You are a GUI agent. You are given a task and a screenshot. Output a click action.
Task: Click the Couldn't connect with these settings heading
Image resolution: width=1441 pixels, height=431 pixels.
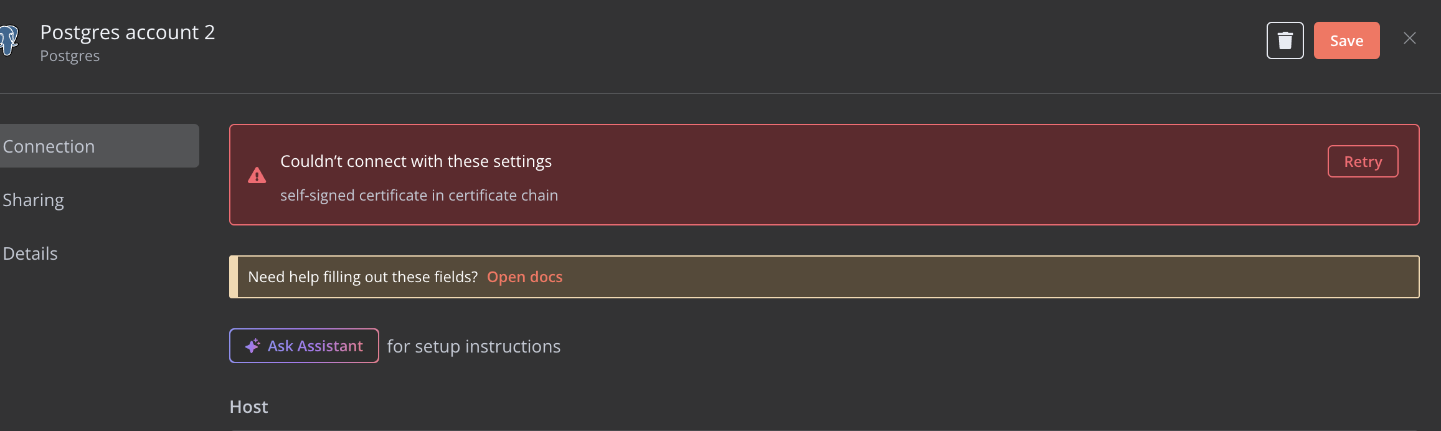point(415,161)
